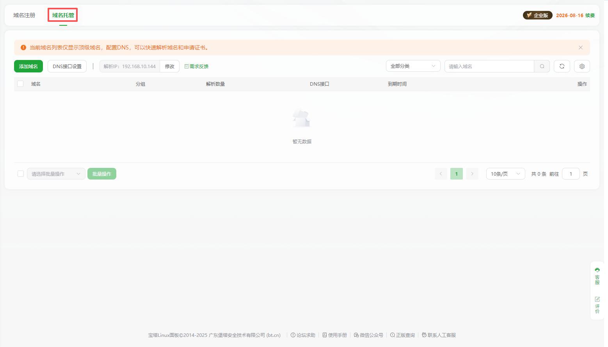Focus the 请输入域名 search field

(489, 66)
